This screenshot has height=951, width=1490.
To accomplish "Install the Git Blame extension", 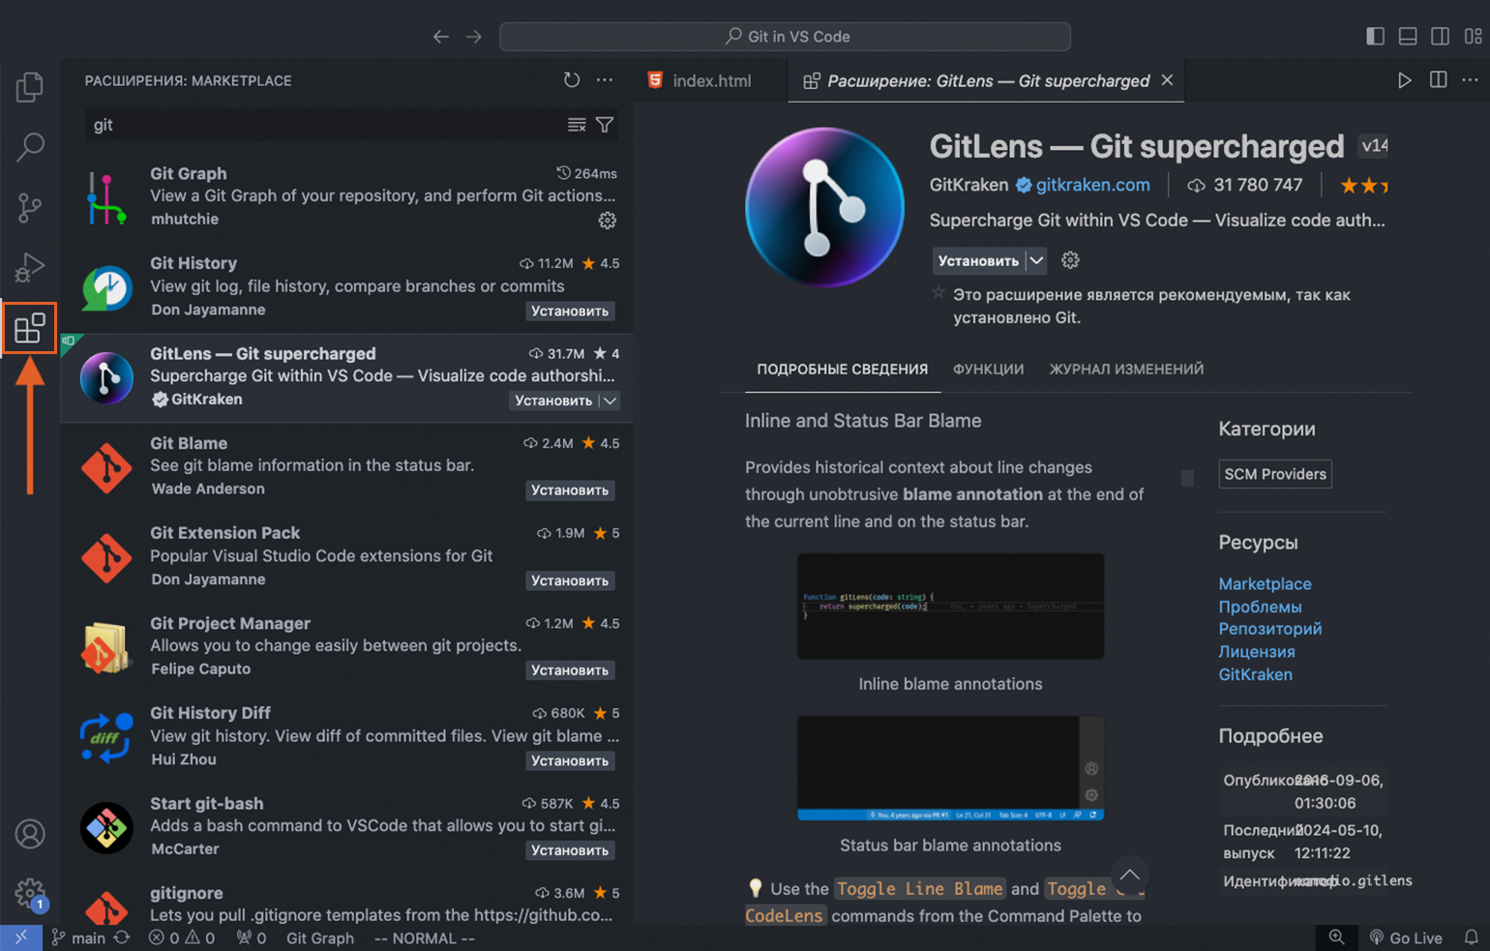I will (x=570, y=490).
